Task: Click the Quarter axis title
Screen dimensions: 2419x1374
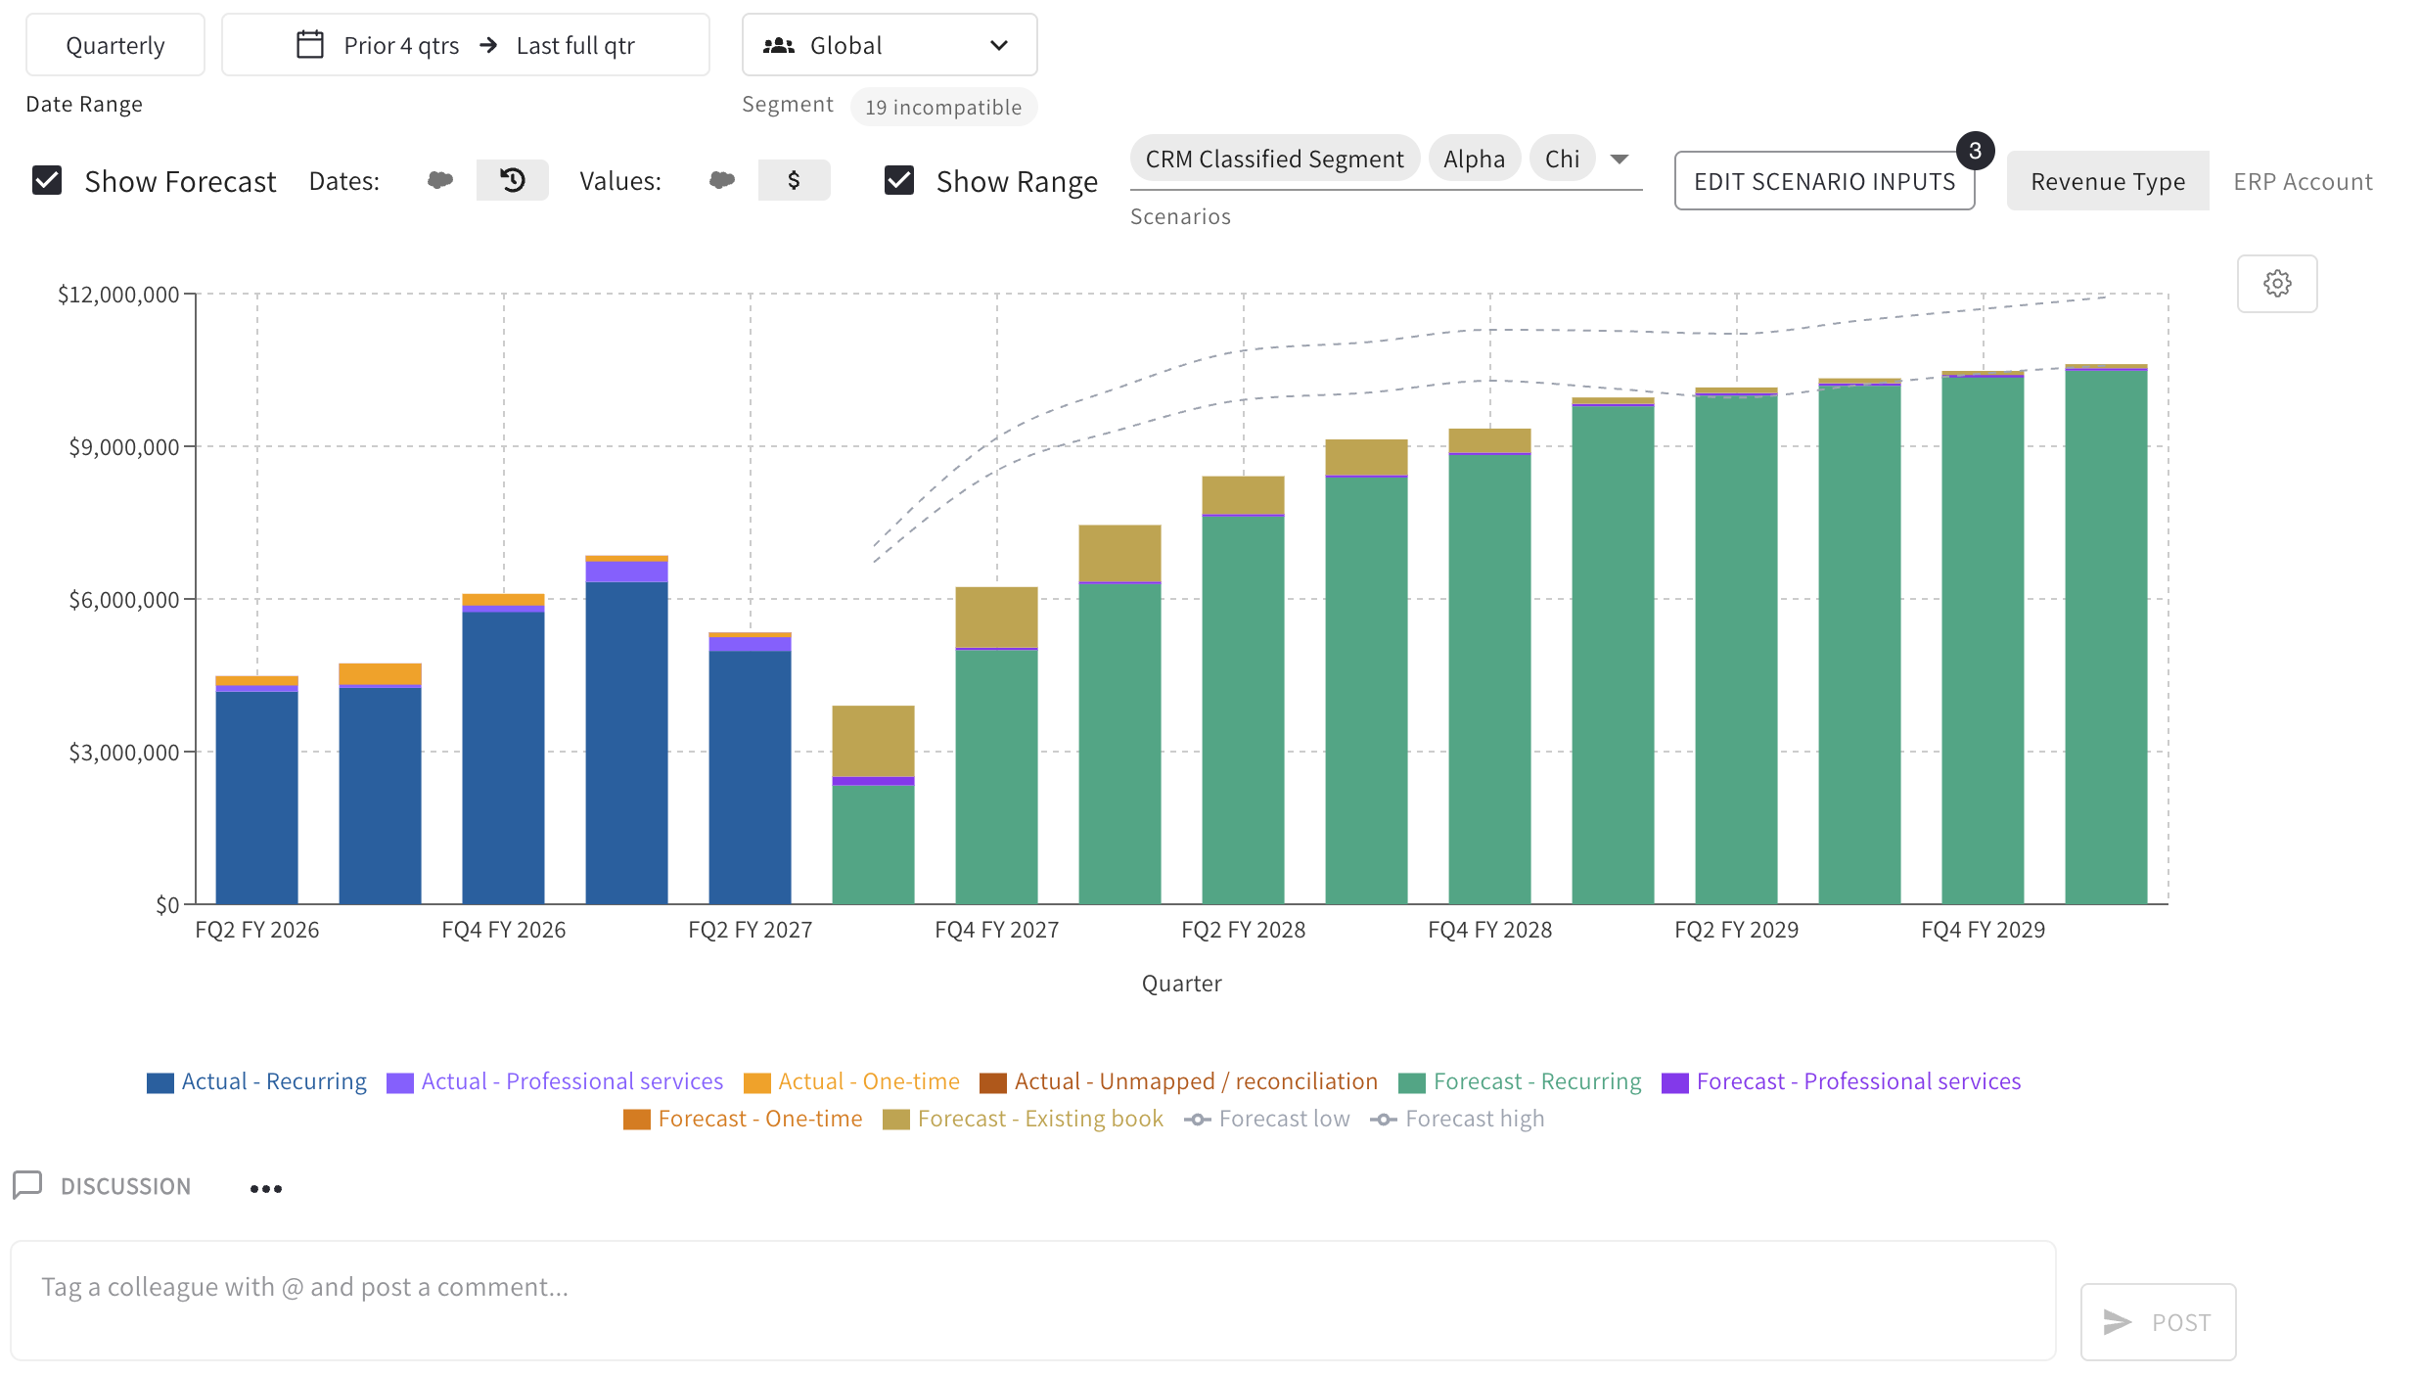Action: (1181, 984)
